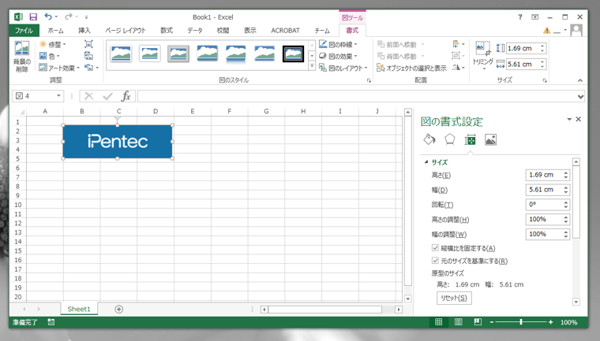The height and width of the screenshot is (341, 600).
Task: Click the Undo arrow in quick access toolbar
Action: tap(48, 17)
